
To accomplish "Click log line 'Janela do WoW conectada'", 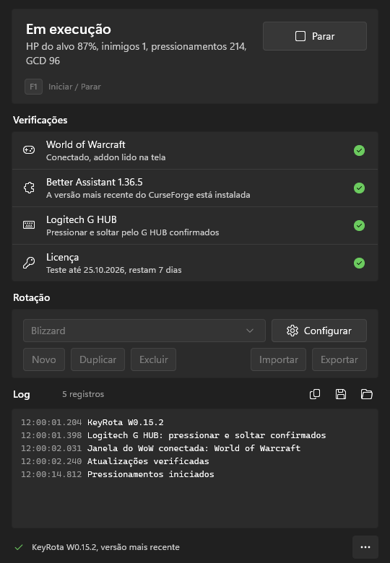I will point(194,448).
